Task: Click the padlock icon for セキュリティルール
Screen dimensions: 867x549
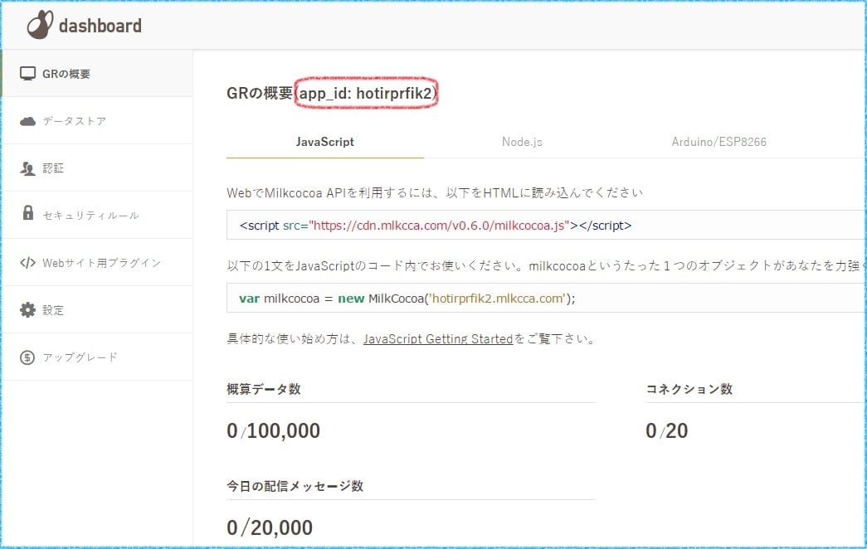Action: coord(28,213)
